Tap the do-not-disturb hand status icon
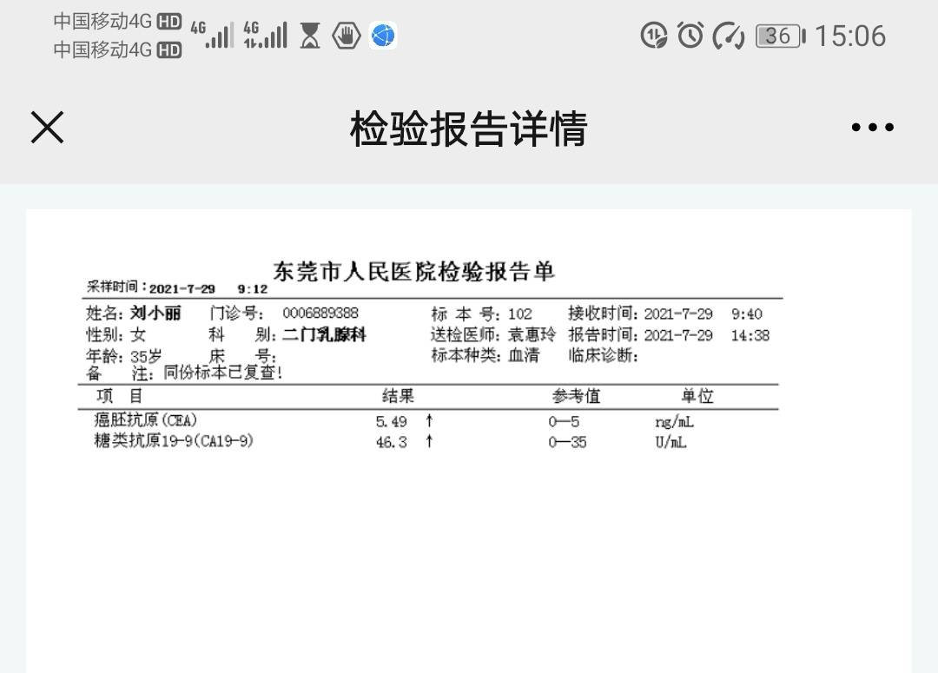Screen dimensions: 938x673 [x=346, y=34]
